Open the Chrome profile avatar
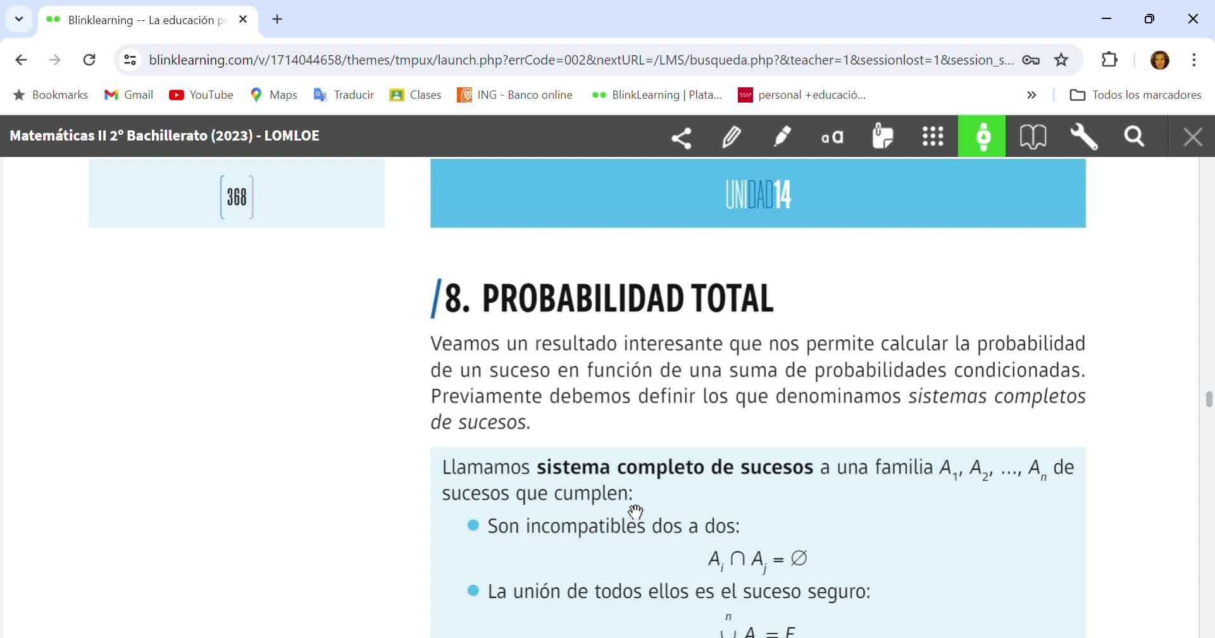This screenshot has height=638, width=1215. (x=1159, y=60)
